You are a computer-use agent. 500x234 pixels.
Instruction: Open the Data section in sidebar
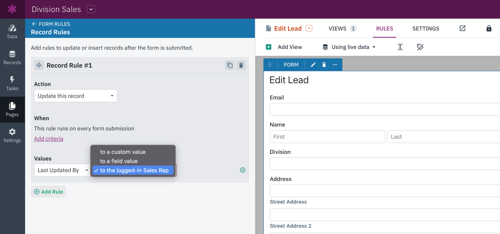pyautogui.click(x=12, y=31)
